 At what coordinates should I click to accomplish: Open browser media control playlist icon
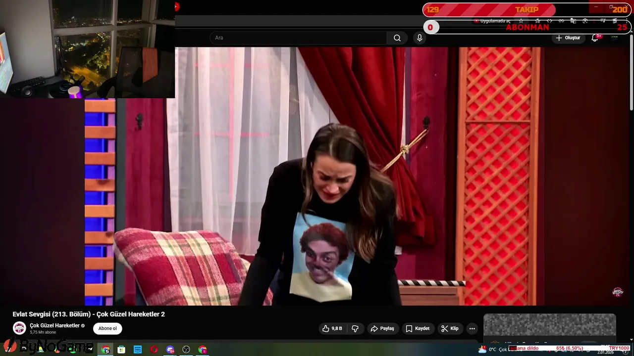[x=603, y=21]
